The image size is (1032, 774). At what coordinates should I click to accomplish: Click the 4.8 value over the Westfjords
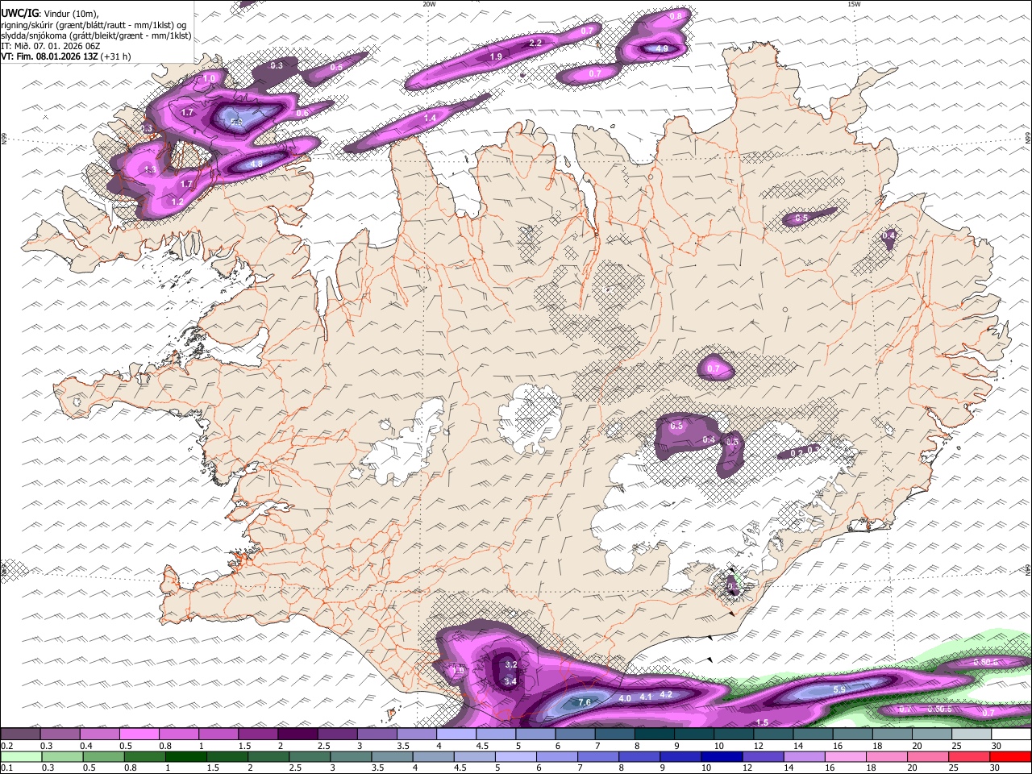pos(256,164)
